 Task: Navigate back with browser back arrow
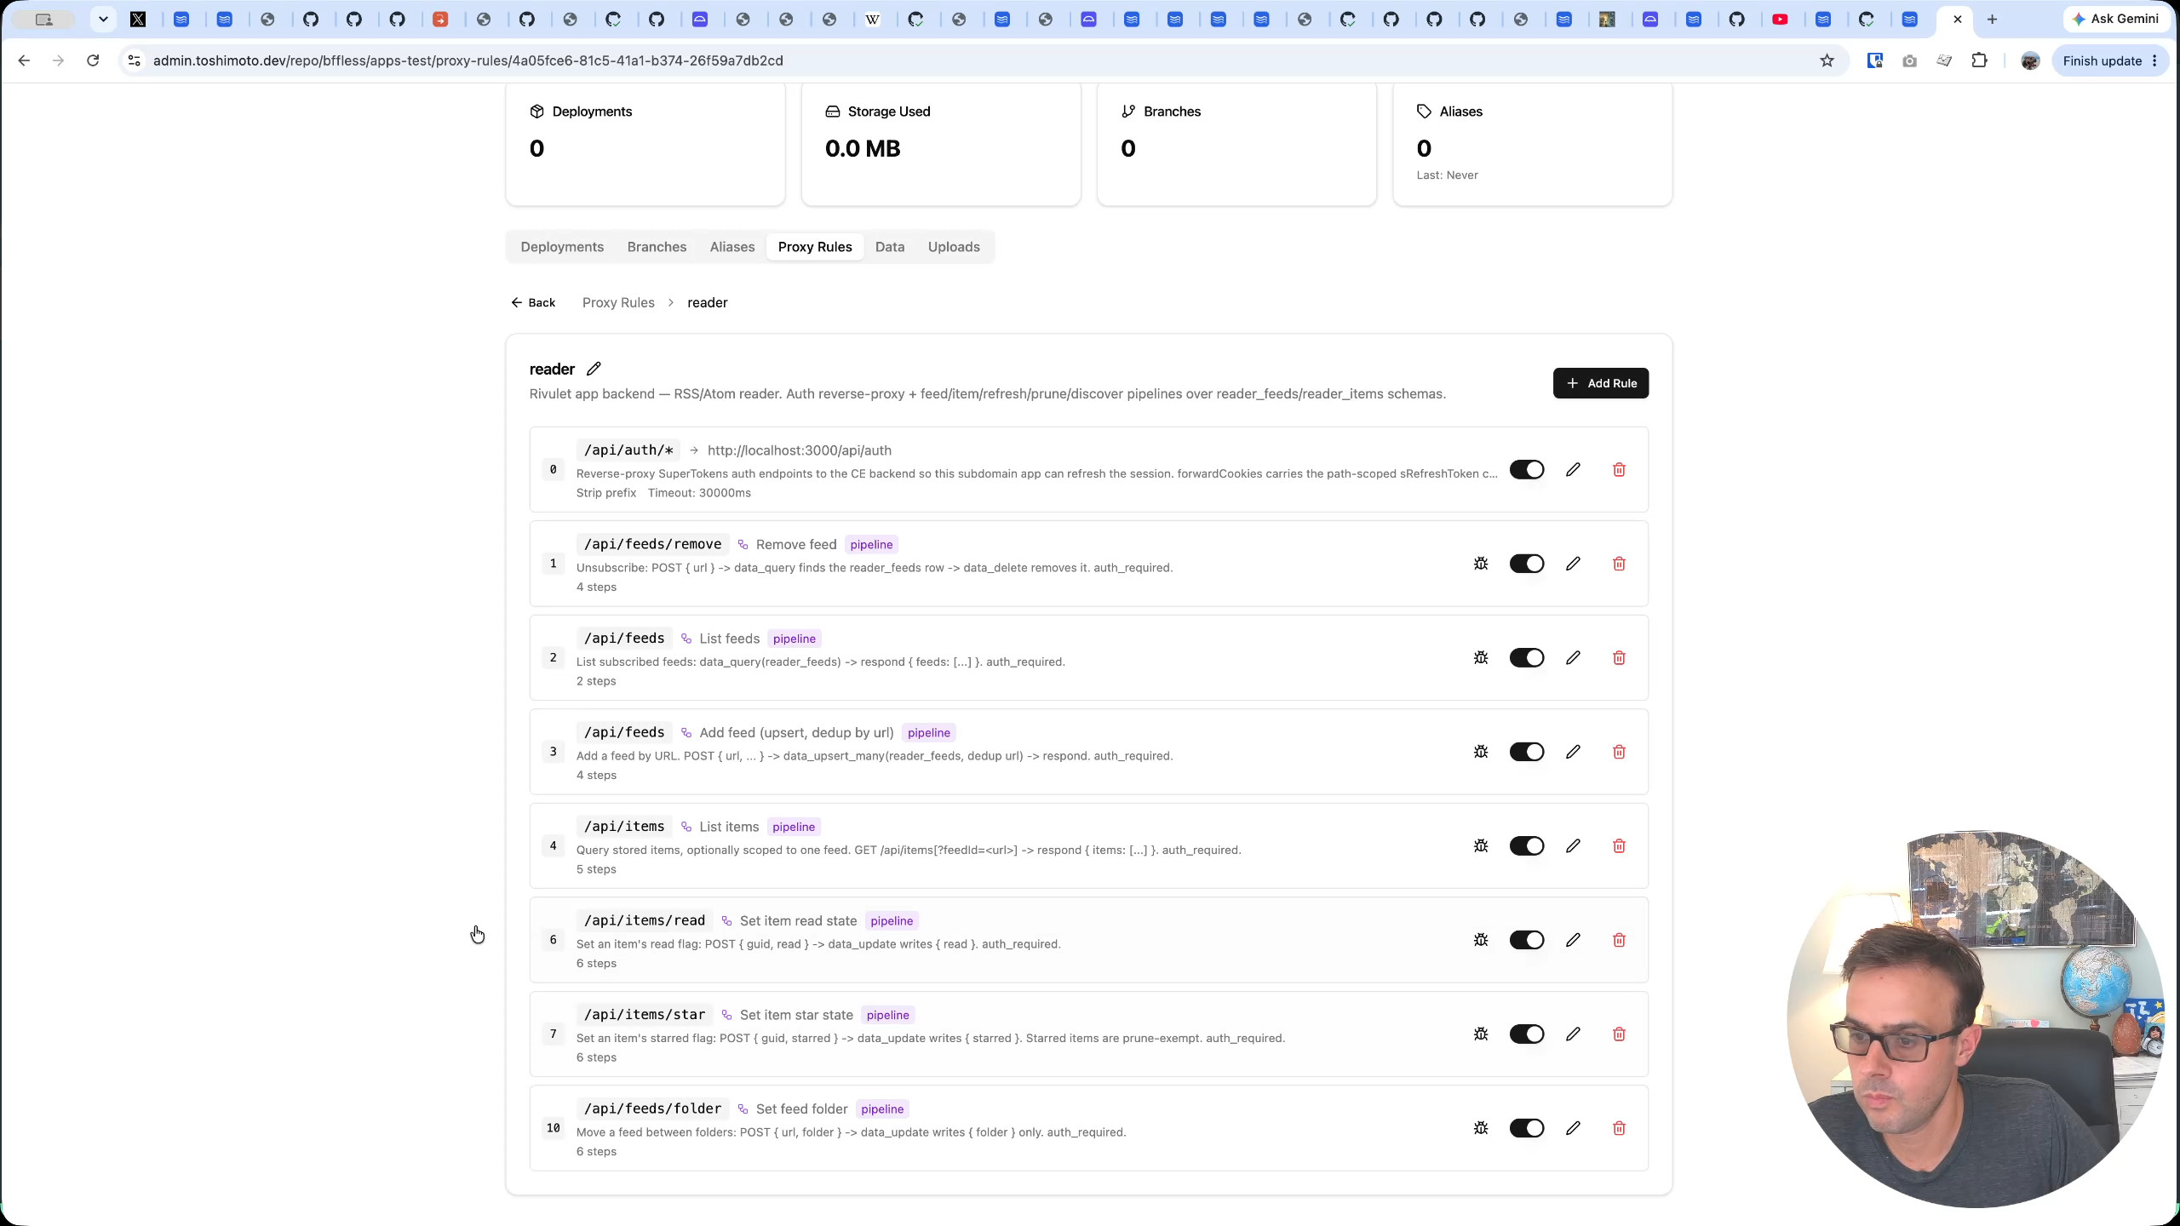click(x=24, y=60)
